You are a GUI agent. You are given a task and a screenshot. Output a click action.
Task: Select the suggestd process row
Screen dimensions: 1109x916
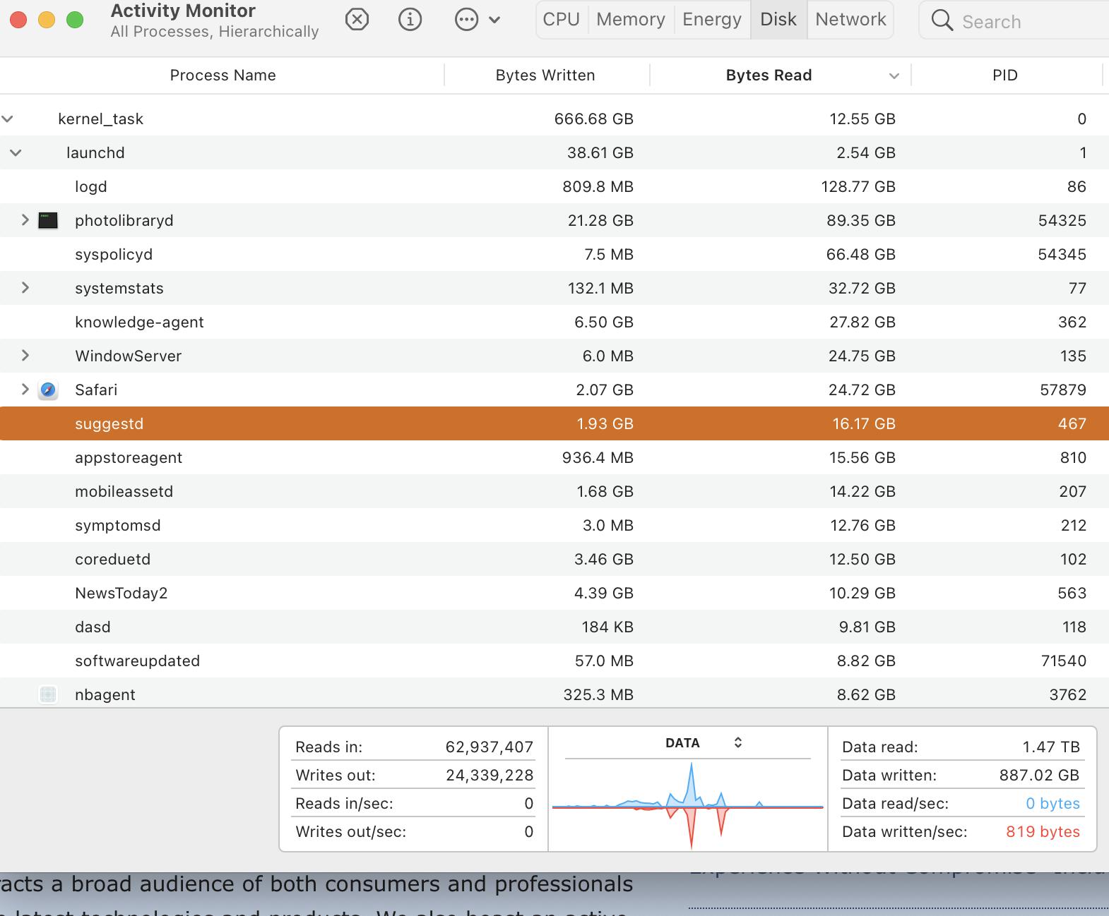coord(554,423)
